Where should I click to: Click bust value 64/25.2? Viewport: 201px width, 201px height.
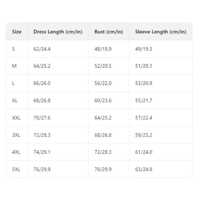pos(103,118)
